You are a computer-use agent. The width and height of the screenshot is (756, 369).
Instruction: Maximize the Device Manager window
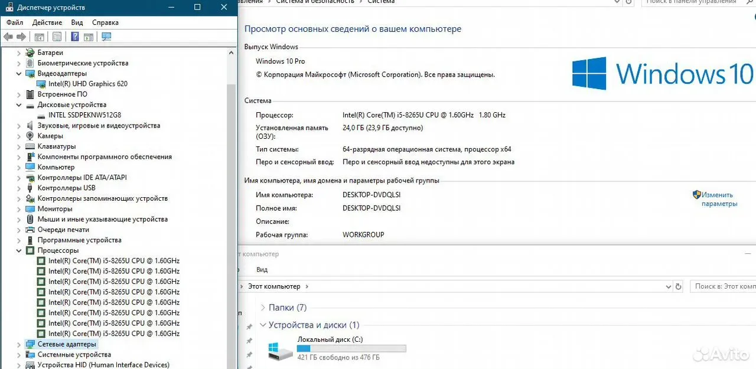197,7
